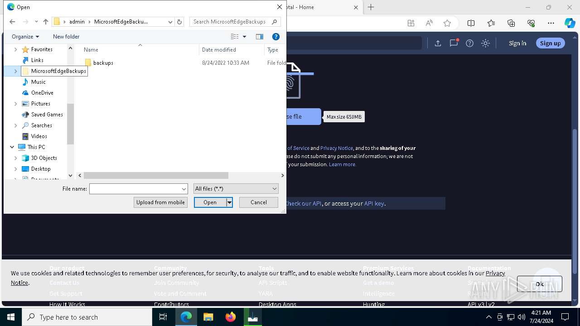580x326 pixels.
Task: Open Edge Read aloud icon
Action: 429,23
